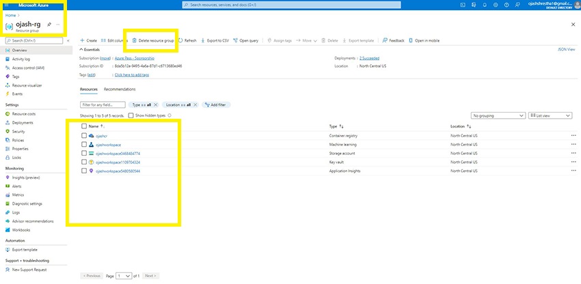Viewport: 581px width, 284px height.
Task: Open JSON View link
Action: (566, 49)
